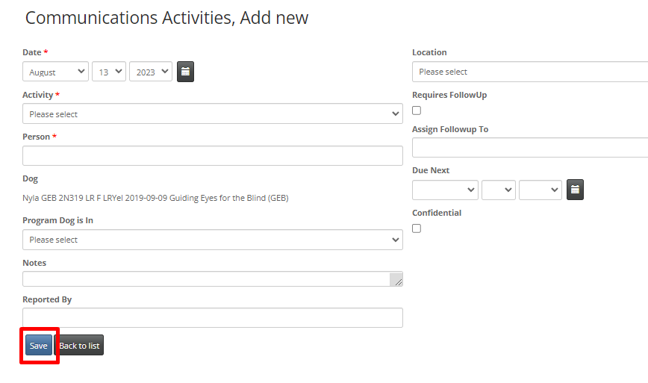Image resolution: width=648 pixels, height=383 pixels.
Task: Click into the Notes text area
Action: [206, 279]
